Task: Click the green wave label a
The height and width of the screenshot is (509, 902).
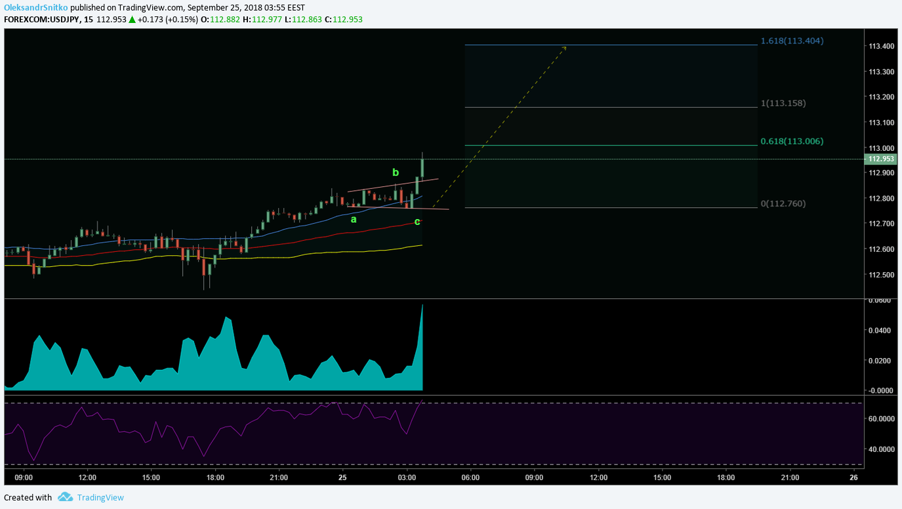Action: [x=354, y=220]
